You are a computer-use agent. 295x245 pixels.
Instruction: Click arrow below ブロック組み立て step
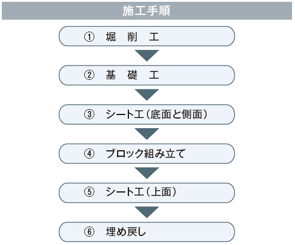coord(147,173)
